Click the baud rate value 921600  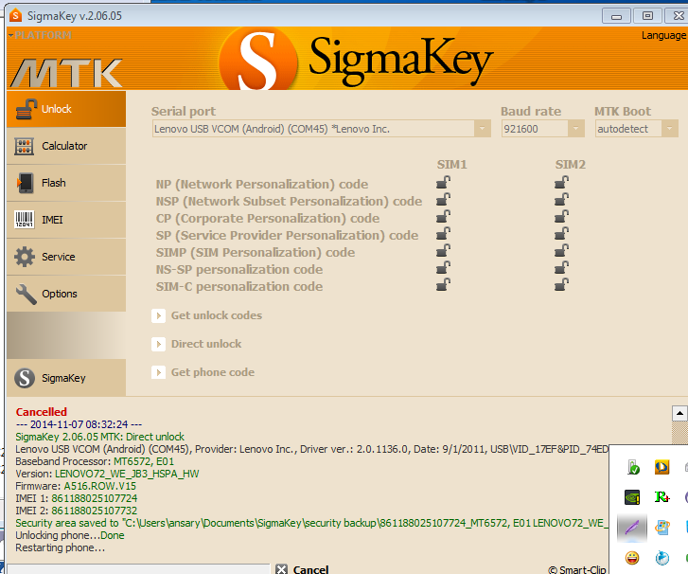(520, 129)
